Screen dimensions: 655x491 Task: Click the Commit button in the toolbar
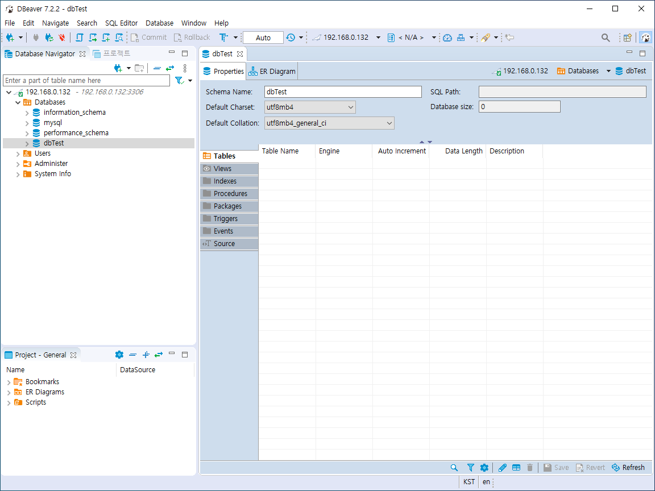point(149,38)
